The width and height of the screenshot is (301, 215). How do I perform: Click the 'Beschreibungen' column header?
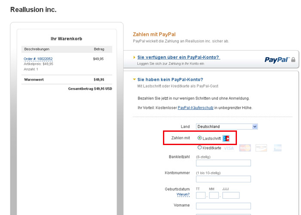pyautogui.click(x=37, y=49)
